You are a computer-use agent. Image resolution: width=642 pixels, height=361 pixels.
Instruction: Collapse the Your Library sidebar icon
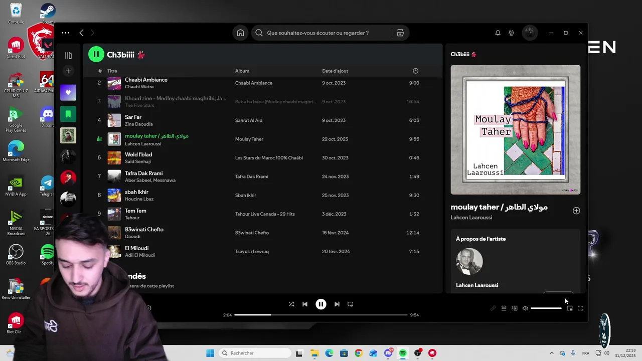(68, 56)
